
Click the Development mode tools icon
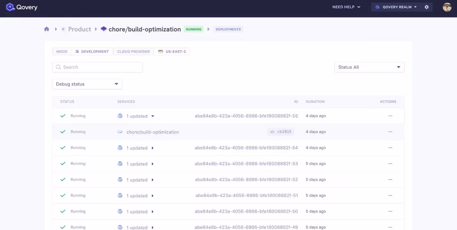(x=77, y=52)
